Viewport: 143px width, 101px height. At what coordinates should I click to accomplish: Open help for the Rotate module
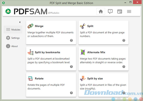pyautogui.click(x=71, y=93)
